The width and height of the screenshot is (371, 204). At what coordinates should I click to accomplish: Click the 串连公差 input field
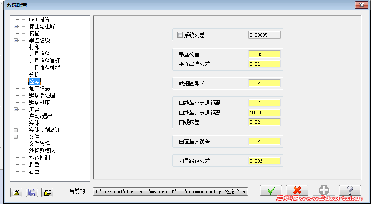coord(264,54)
